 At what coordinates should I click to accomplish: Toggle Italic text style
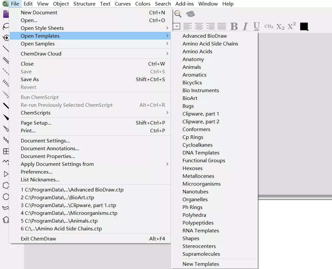coord(245,26)
